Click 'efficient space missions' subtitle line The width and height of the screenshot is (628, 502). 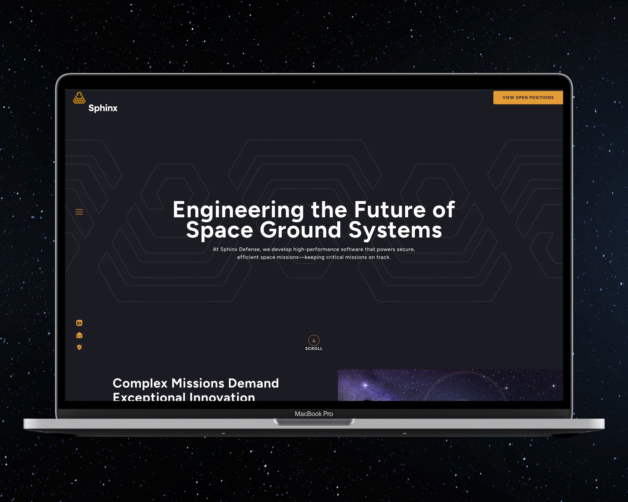(x=314, y=257)
